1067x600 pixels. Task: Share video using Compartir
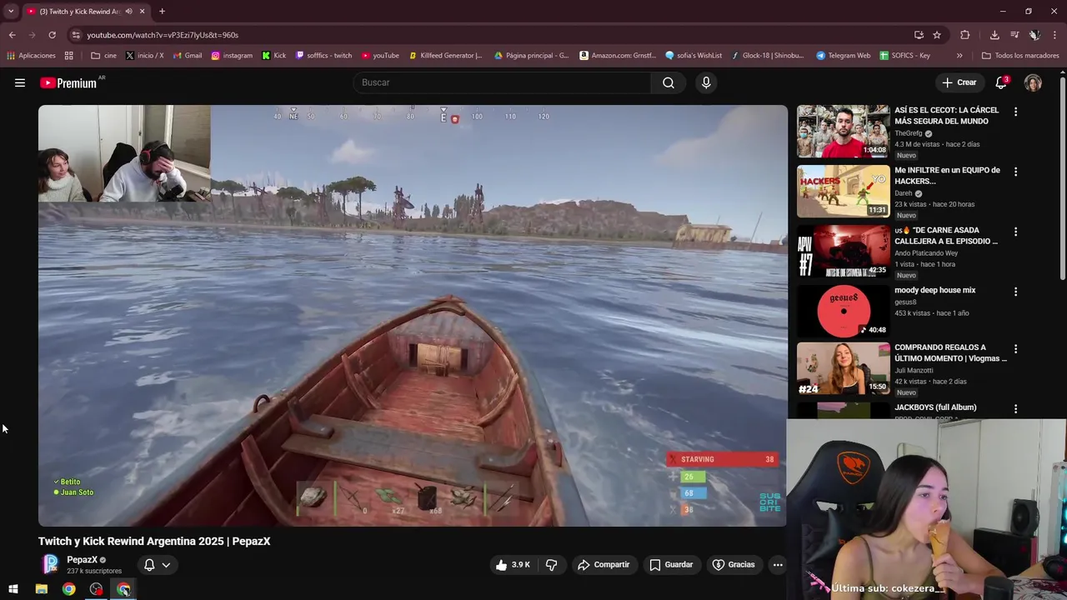click(604, 564)
